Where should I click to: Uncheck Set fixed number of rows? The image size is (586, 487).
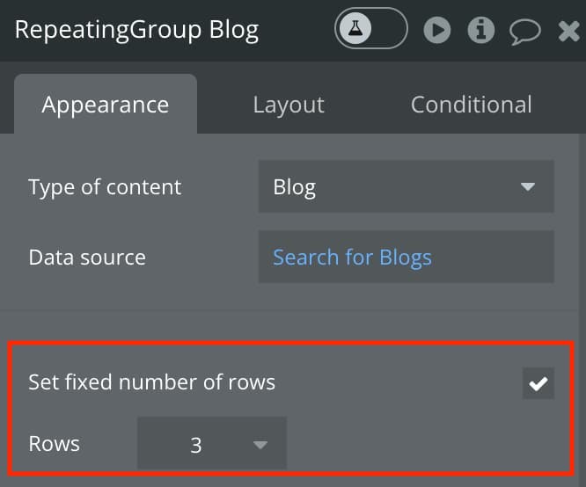tap(538, 383)
